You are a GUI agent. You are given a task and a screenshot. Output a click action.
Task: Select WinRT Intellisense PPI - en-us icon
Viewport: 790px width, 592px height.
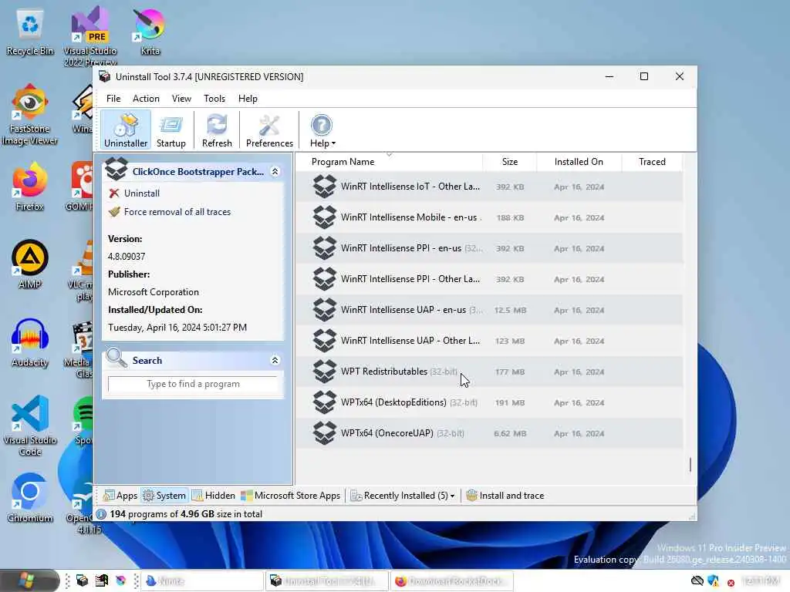click(x=325, y=248)
